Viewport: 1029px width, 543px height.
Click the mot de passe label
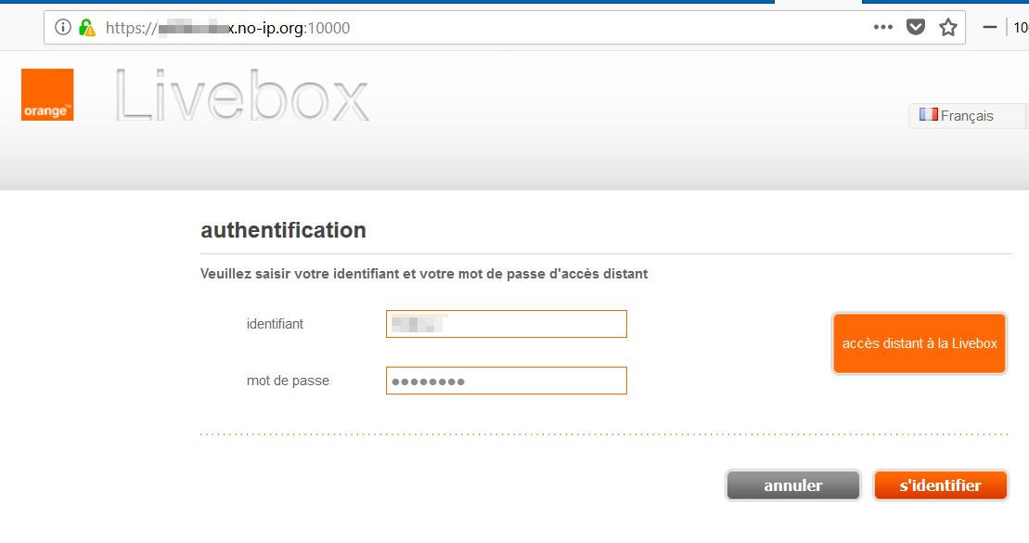[288, 381]
